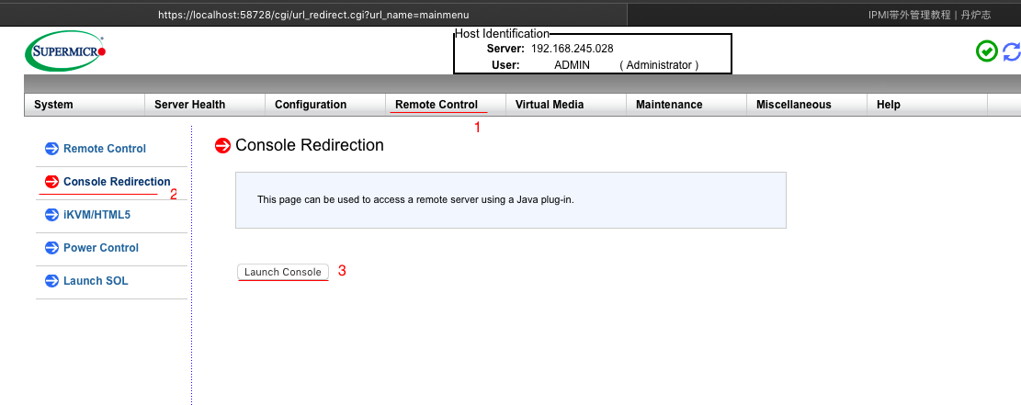Open the Help menu
This screenshot has width=1021, height=405.
[889, 105]
